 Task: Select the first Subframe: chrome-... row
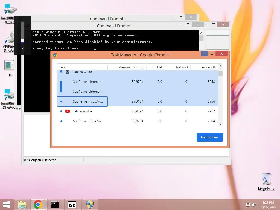(138, 82)
